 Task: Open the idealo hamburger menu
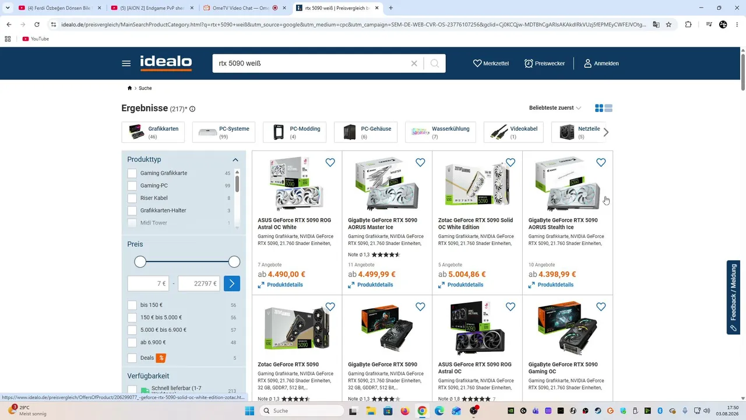[126, 63]
